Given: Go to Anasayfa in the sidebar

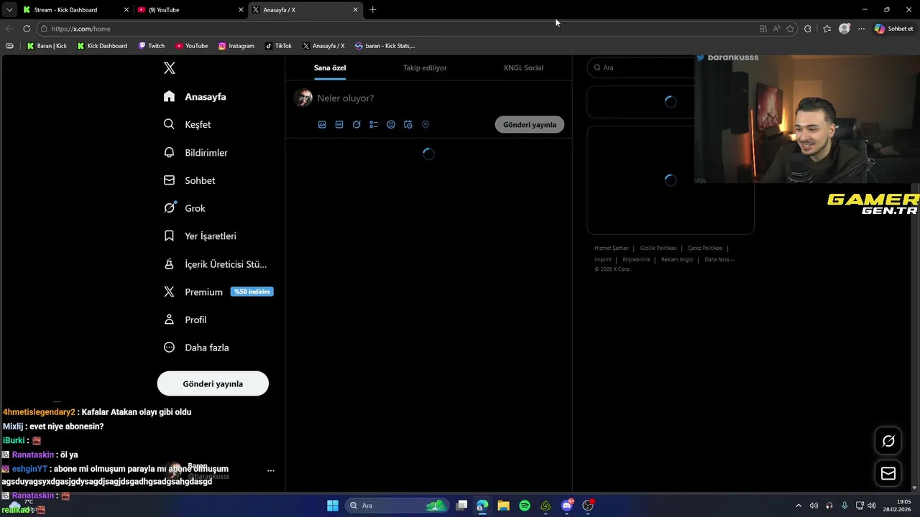Looking at the screenshot, I should pos(195,96).
